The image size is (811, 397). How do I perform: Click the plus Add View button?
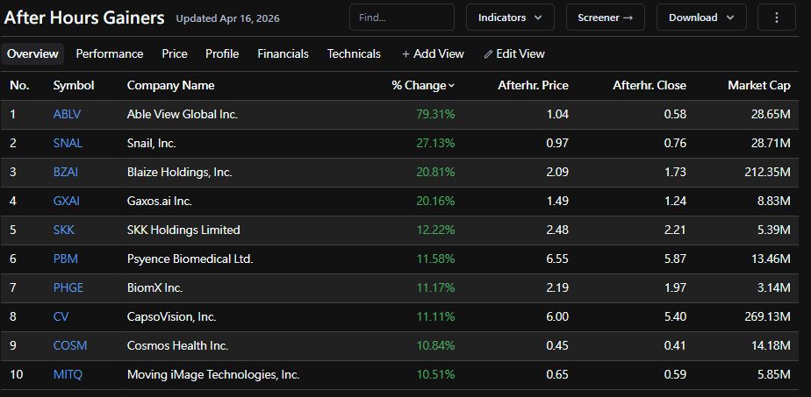pos(433,53)
